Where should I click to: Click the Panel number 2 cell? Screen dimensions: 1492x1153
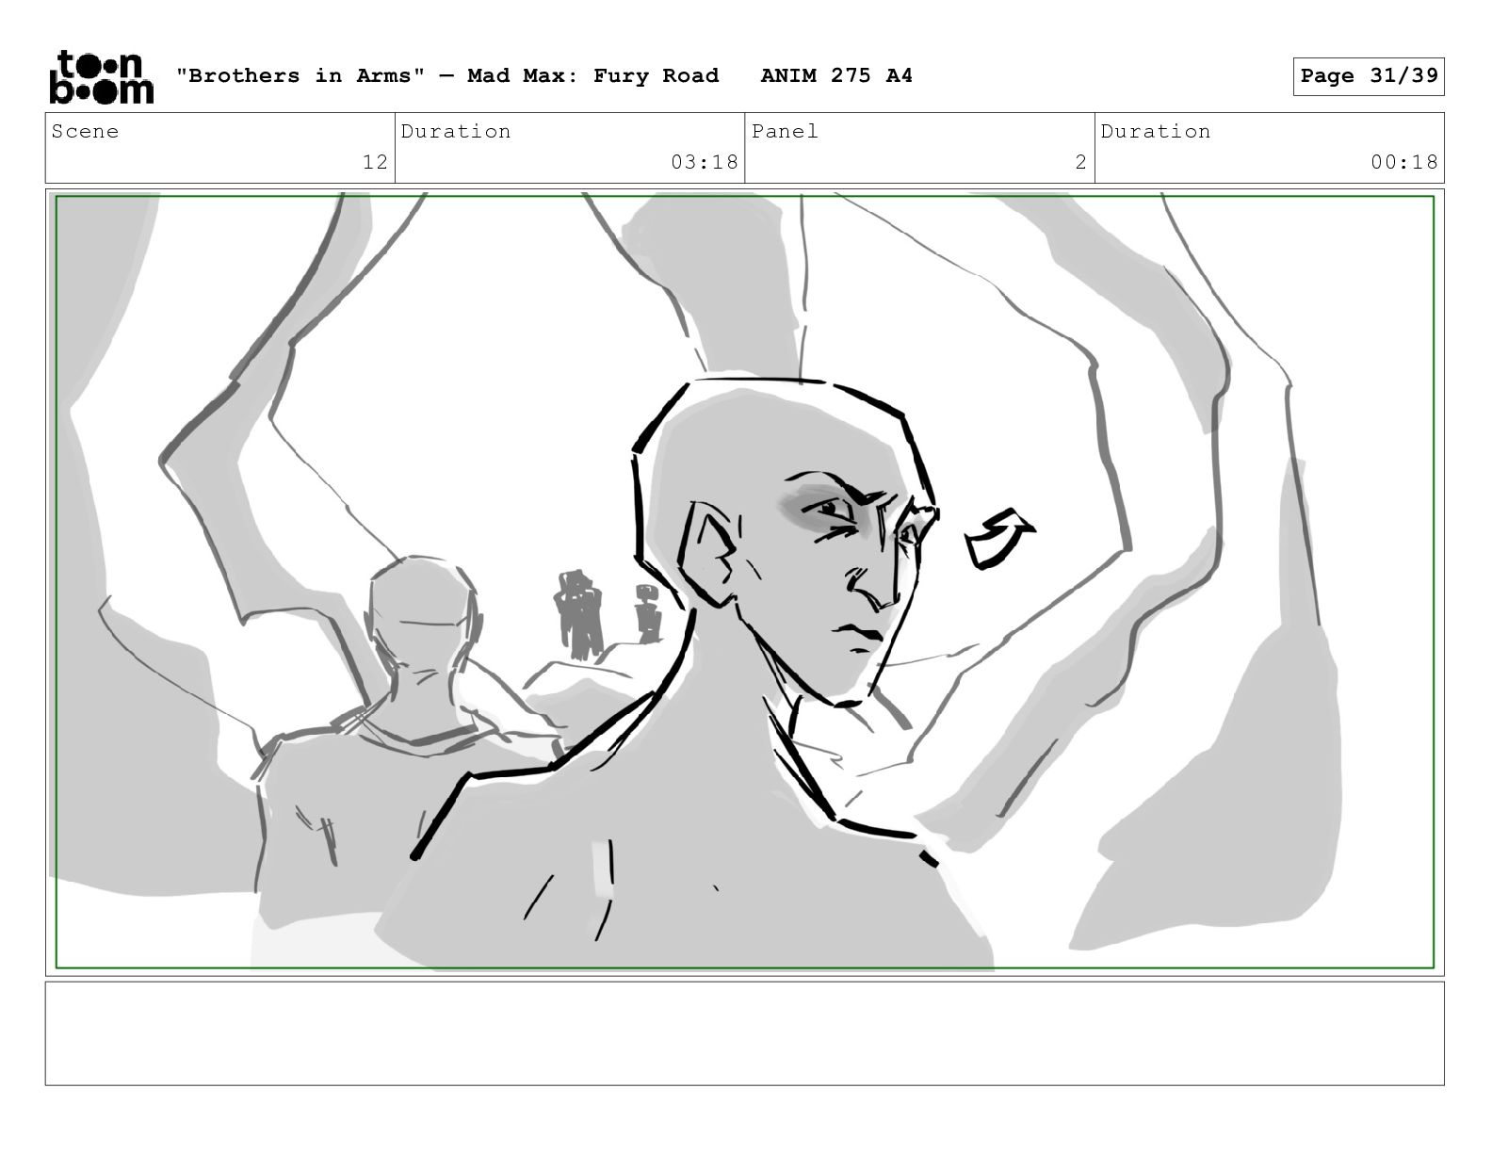tap(919, 148)
